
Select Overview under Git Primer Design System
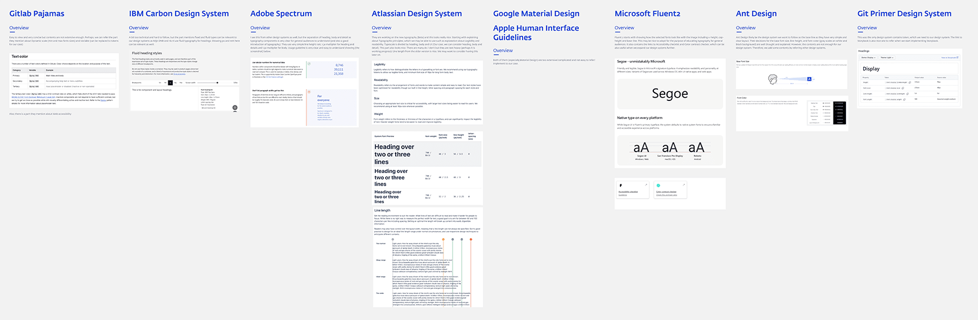867,28
